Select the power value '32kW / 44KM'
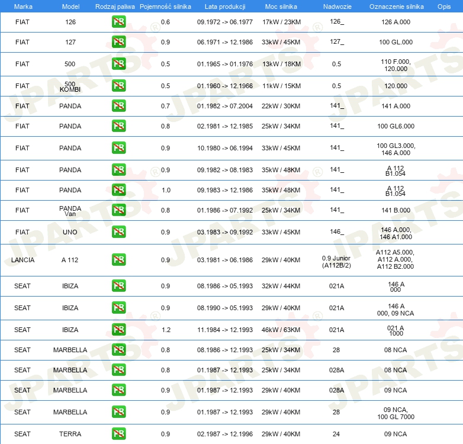The image size is (463, 444). point(281,286)
